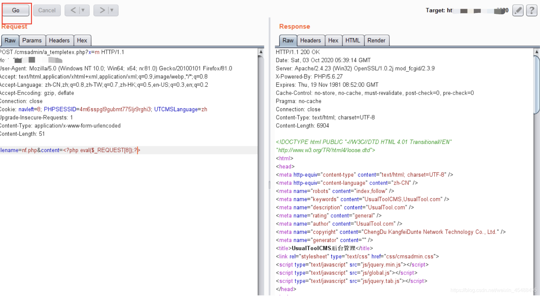Select the Request Raw tab
Screen dimensions: 540x296
(x=10, y=40)
